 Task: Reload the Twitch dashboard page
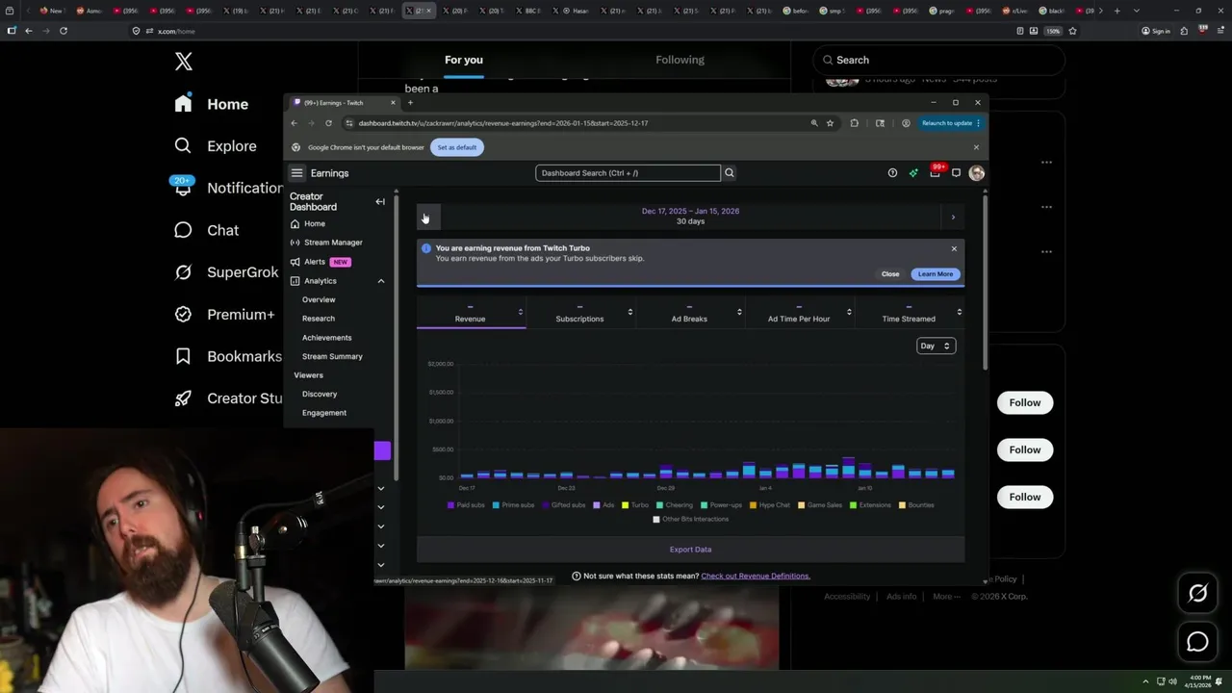tap(328, 123)
